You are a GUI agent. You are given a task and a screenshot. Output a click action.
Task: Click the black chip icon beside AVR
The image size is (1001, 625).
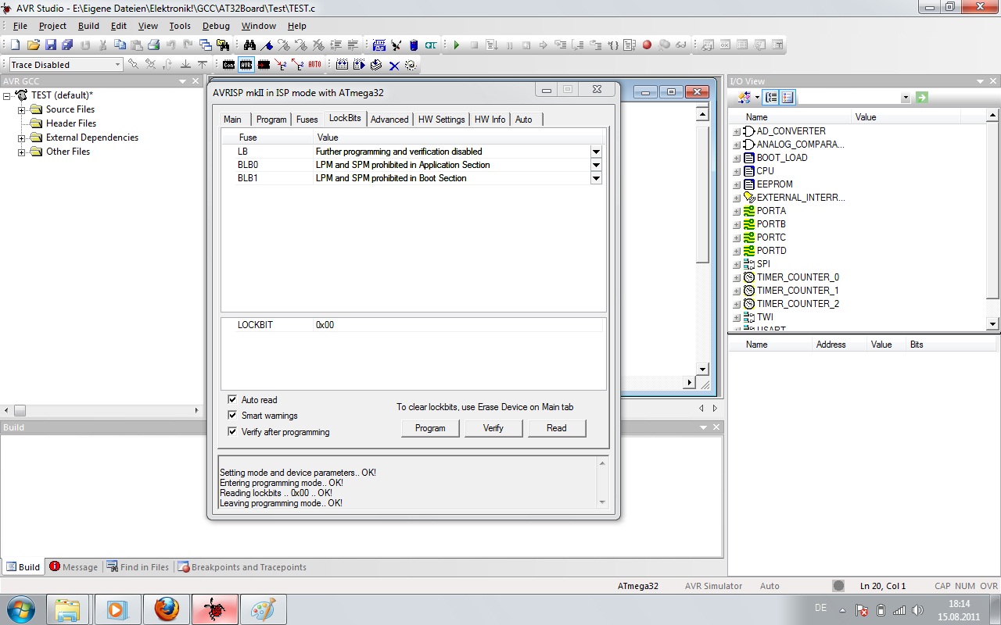pyautogui.click(x=264, y=65)
